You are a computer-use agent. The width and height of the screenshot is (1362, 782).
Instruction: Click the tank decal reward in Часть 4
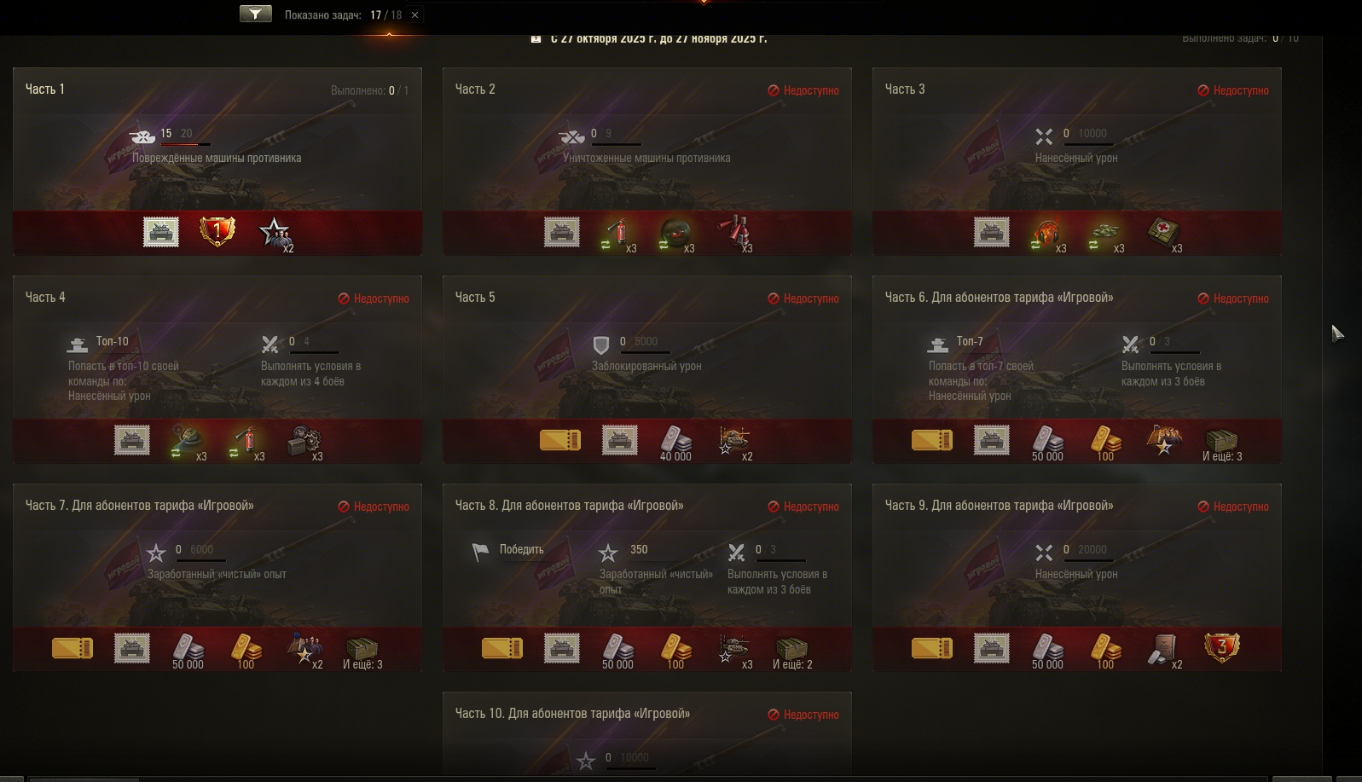click(x=132, y=440)
